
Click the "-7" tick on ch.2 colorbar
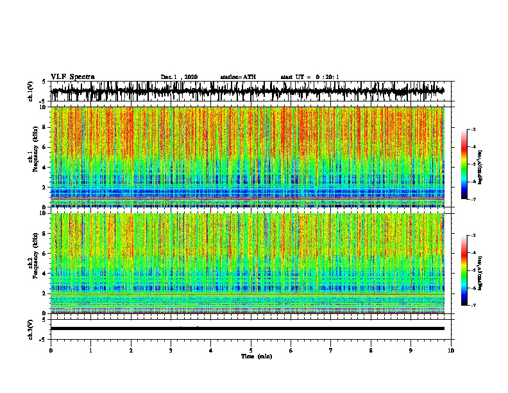[x=473, y=305]
